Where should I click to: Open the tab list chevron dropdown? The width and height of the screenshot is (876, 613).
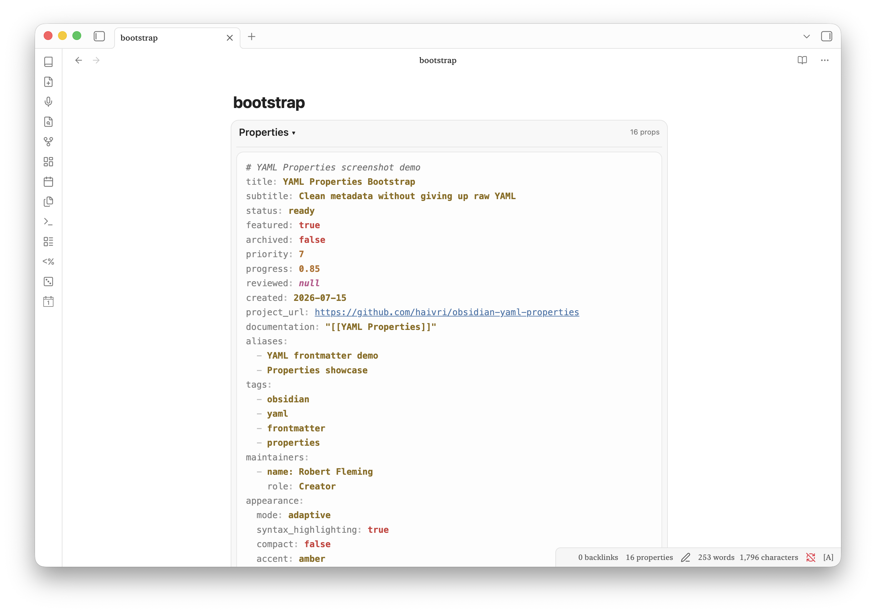pos(806,37)
